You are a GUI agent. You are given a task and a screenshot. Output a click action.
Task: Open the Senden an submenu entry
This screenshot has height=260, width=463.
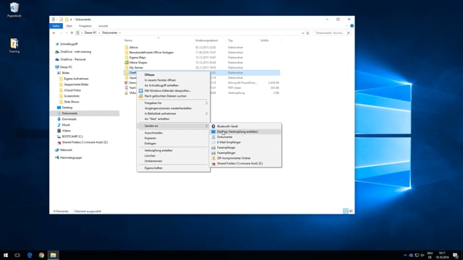click(x=174, y=126)
